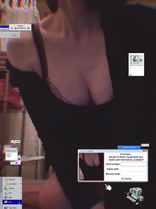Select the Internet Explorer tab '3.5 grams of weed'

[129, 147]
